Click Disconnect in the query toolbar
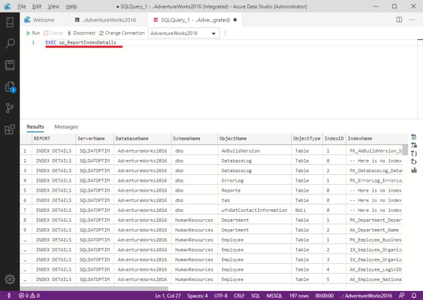The width and height of the screenshot is (423, 300). pyautogui.click(x=81, y=33)
